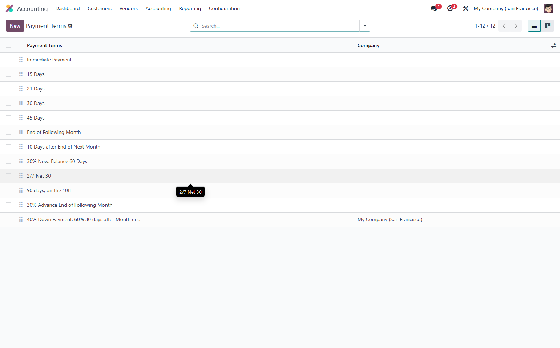Grab the drag handle for Immediate Payment
This screenshot has width=560, height=348.
[x=21, y=60]
